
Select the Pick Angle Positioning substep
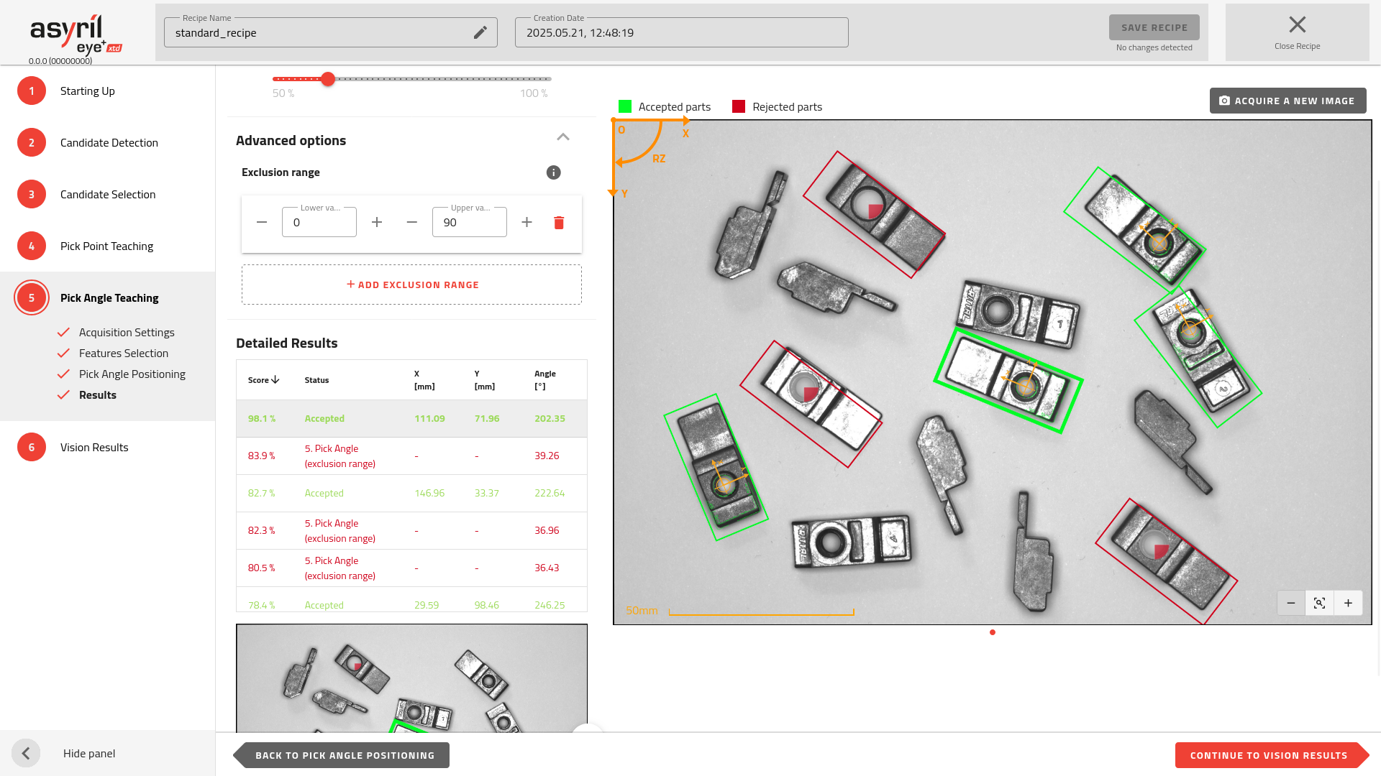point(132,374)
